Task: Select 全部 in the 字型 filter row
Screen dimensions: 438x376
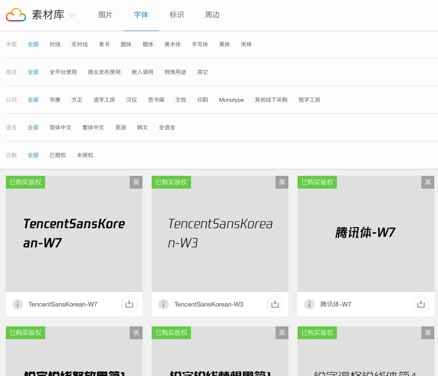Action: click(33, 44)
